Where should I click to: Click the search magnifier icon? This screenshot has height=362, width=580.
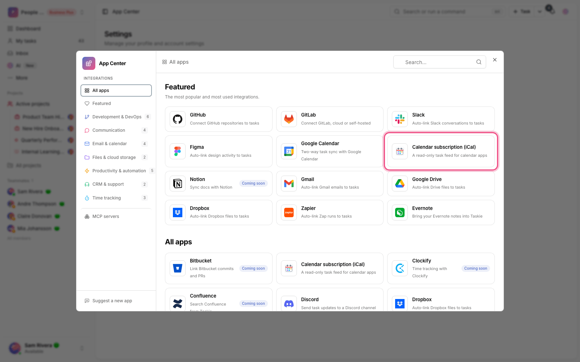point(479,62)
